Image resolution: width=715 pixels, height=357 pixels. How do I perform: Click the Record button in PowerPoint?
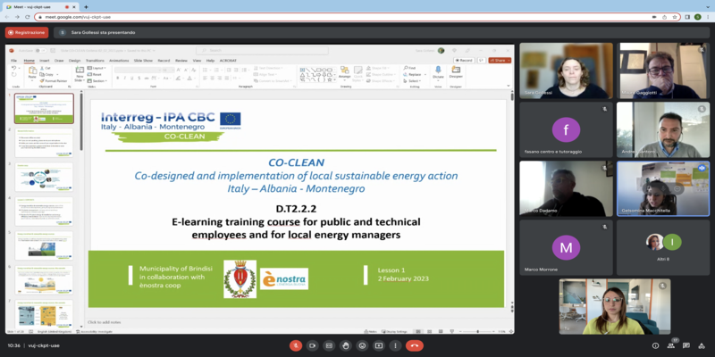464,60
